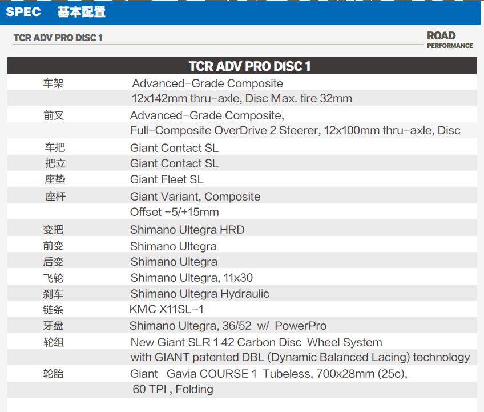
Task: Click the SPEC 基本配置 header title
Action: point(55,12)
